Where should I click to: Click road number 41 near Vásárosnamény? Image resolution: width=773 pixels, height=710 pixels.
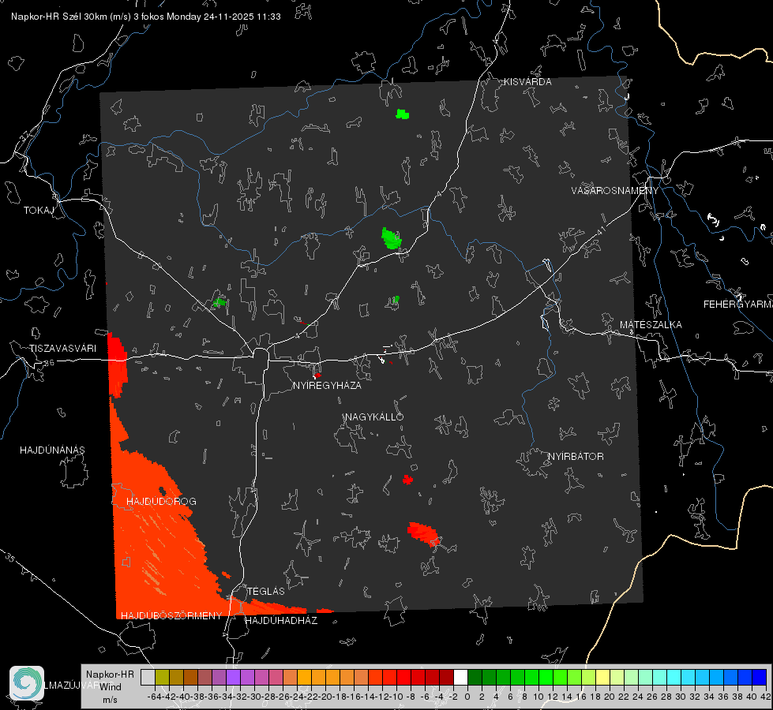coord(600,230)
